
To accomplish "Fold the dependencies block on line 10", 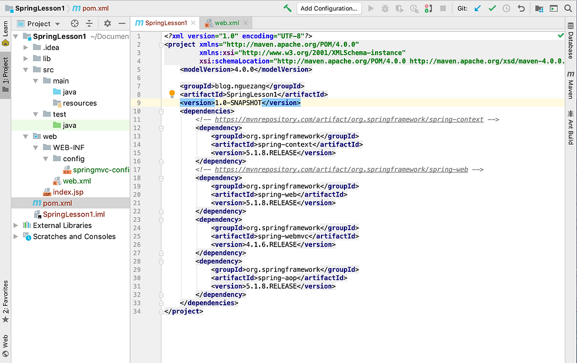I will pos(161,111).
